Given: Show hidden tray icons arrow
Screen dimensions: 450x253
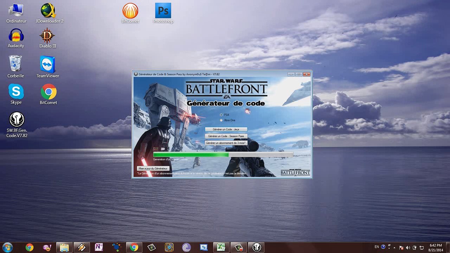Looking at the screenshot, I should [x=394, y=247].
